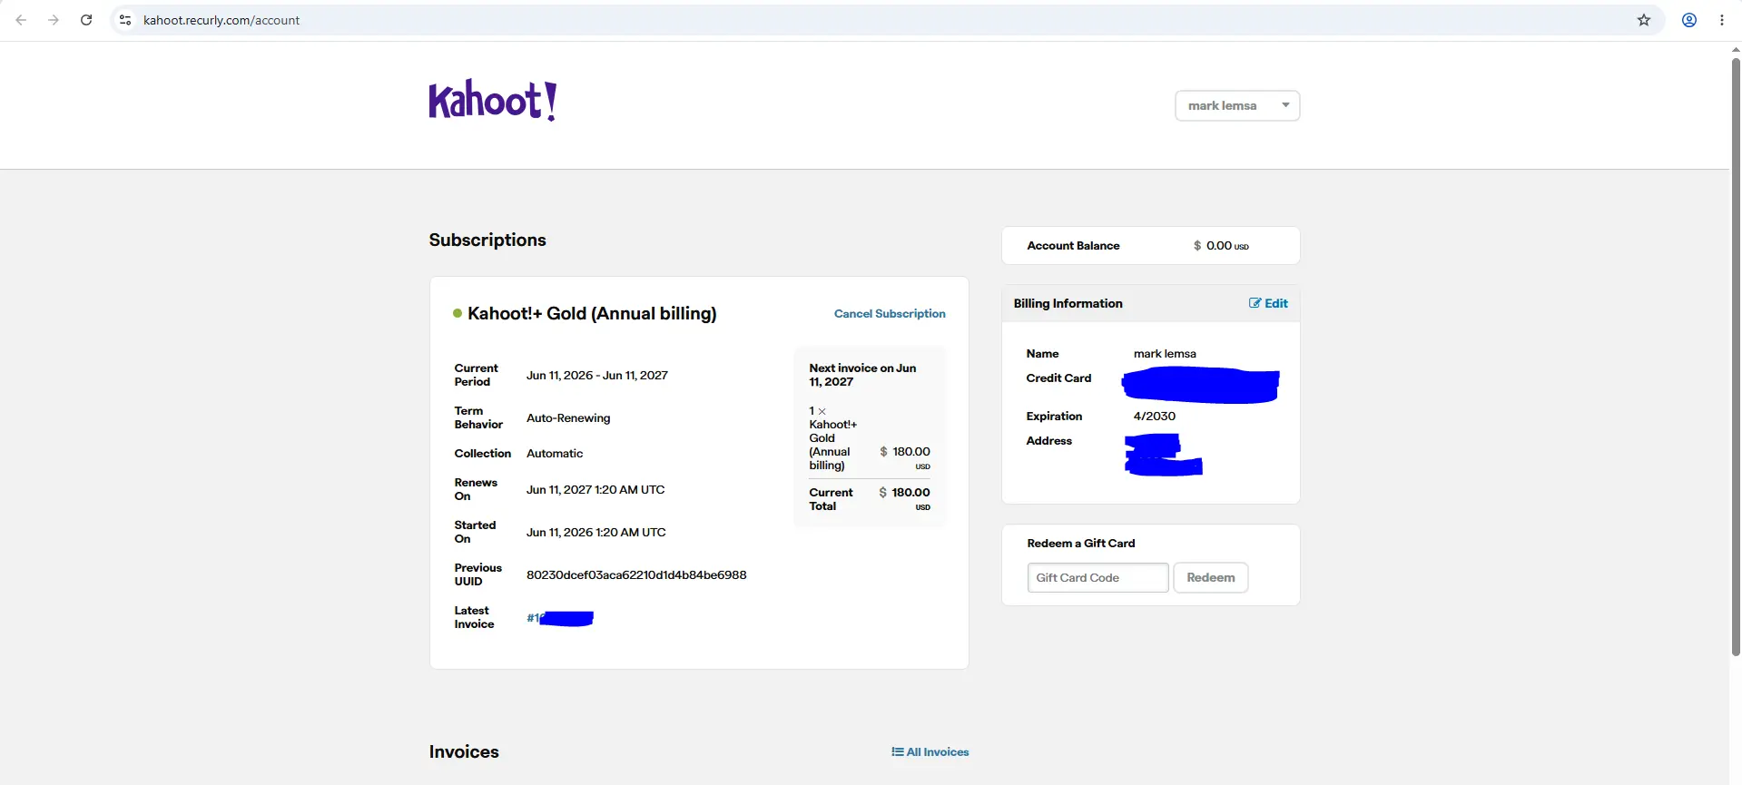1742x785 pixels.
Task: Click the Started On date Jun 11, 2026
Action: click(x=596, y=532)
